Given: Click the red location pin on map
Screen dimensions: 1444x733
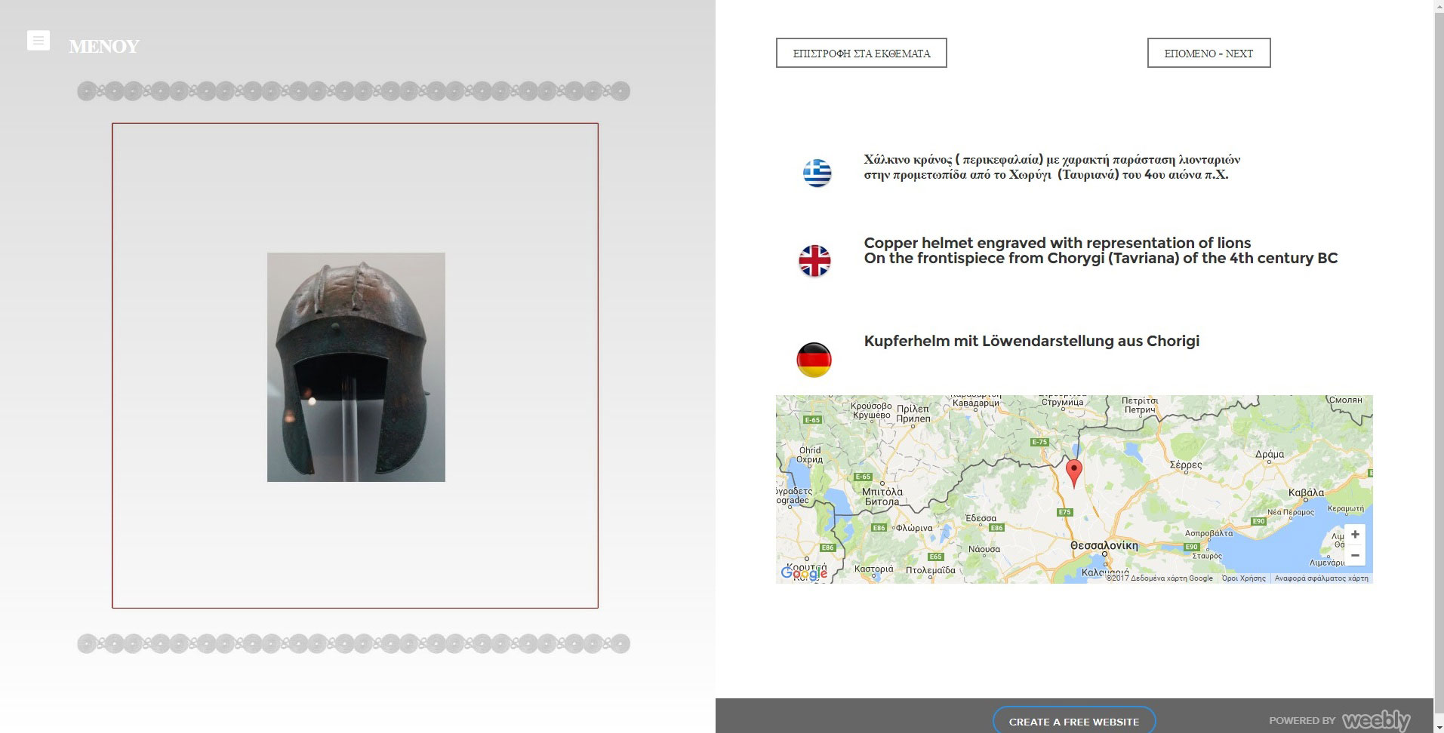Looking at the screenshot, I should 1073,471.
